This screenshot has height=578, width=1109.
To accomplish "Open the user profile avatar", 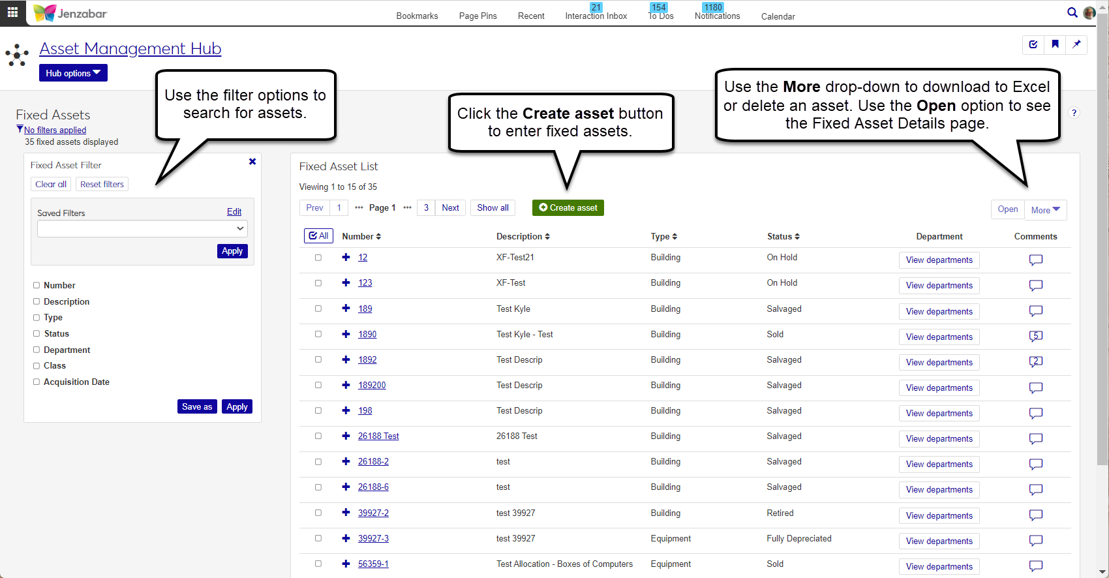I will point(1089,12).
